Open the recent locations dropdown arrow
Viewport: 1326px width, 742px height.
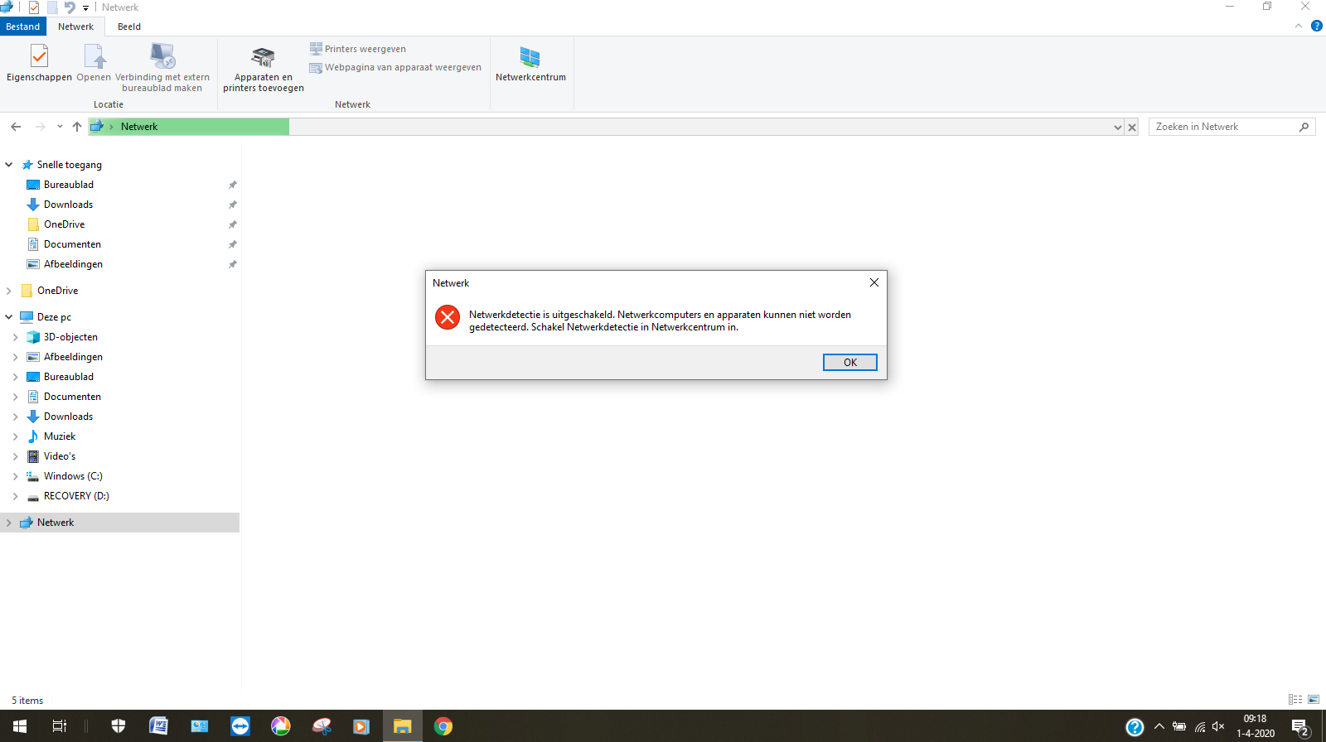click(x=60, y=127)
